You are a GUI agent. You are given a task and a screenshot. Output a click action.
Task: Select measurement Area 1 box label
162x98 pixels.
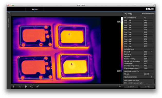coord(21,28)
